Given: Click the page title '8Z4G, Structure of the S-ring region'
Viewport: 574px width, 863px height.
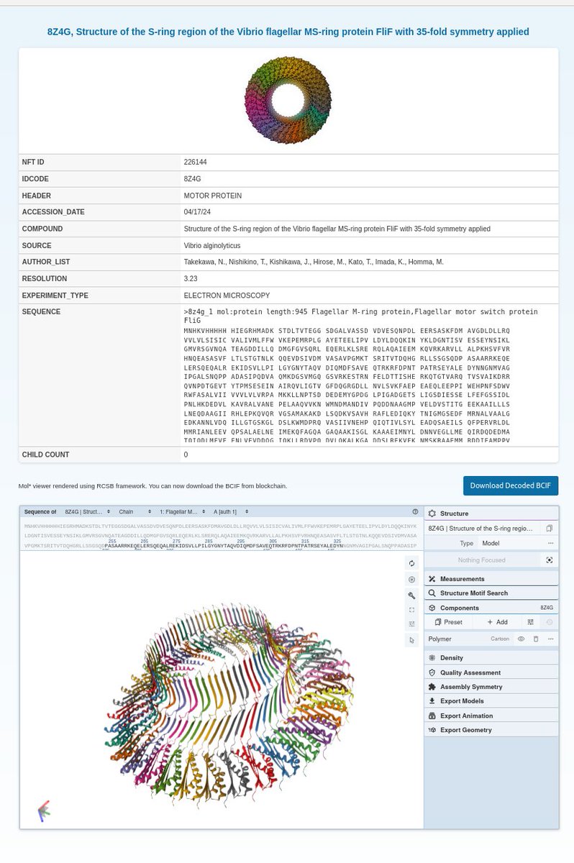Looking at the screenshot, I should point(288,32).
